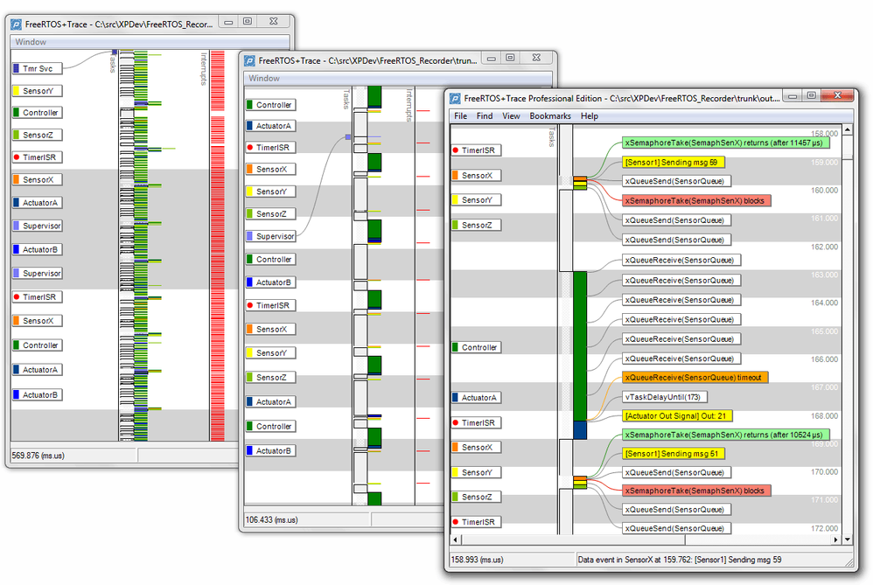The width and height of the screenshot is (873, 585).
Task: Open Window menu in middle trace window
Action: tap(264, 79)
